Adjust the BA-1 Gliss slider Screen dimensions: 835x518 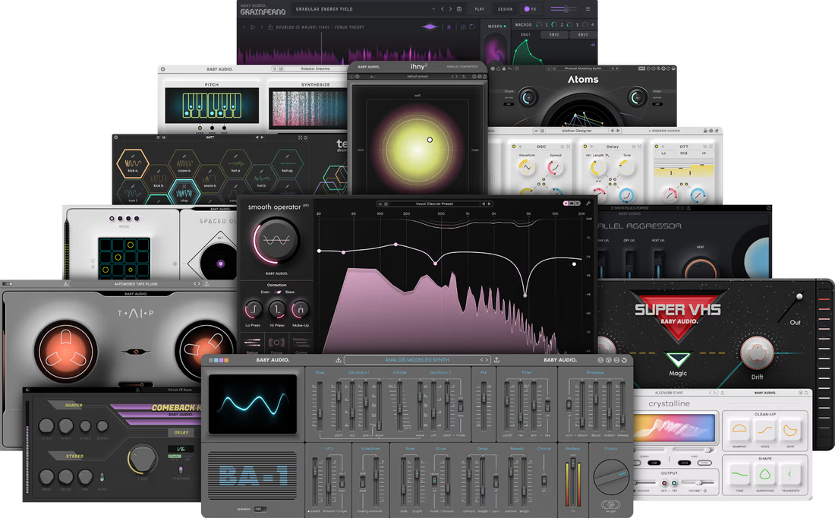[320, 405]
